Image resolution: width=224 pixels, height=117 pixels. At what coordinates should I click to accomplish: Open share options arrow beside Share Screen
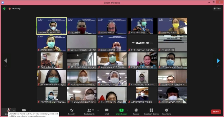pyautogui.click(x=128, y=110)
